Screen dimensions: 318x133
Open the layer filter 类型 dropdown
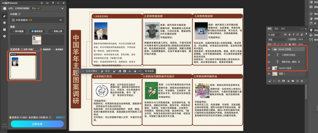point(274,35)
